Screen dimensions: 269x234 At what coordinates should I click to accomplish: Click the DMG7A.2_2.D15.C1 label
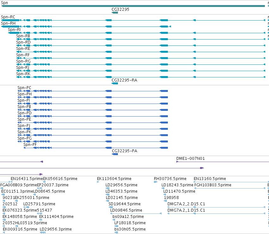pyautogui.click(x=186, y=204)
